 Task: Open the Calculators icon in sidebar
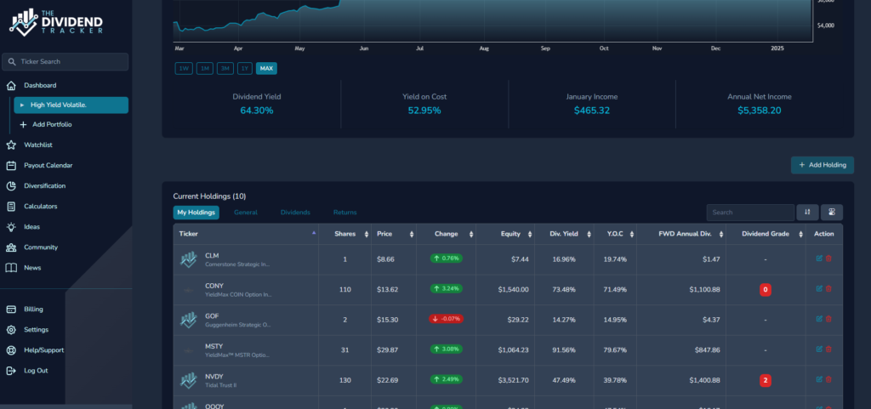[x=11, y=206]
